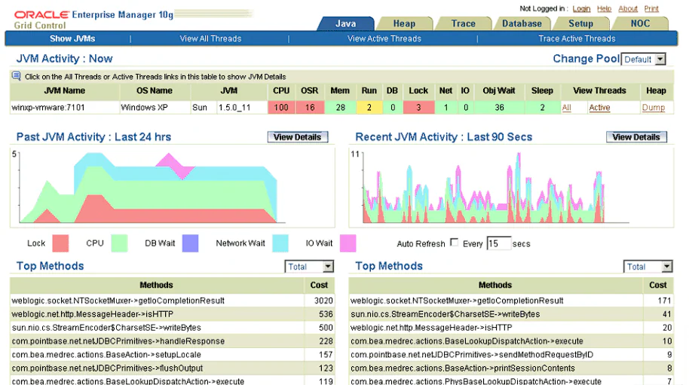Click the Network Wait cyan legend swatch
The width and height of the screenshot is (689, 385).
point(280,243)
